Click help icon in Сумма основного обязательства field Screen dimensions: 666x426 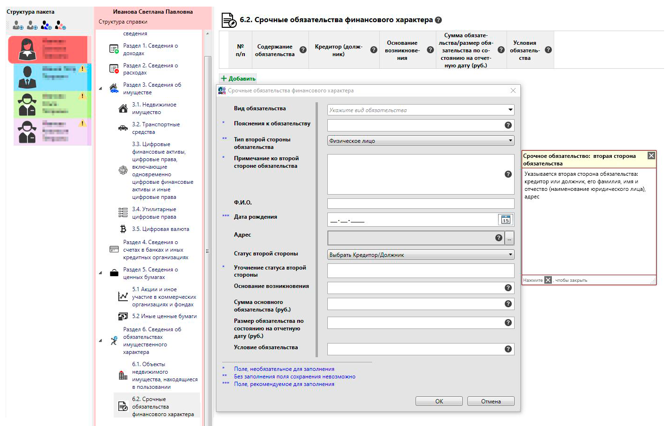pos(508,303)
